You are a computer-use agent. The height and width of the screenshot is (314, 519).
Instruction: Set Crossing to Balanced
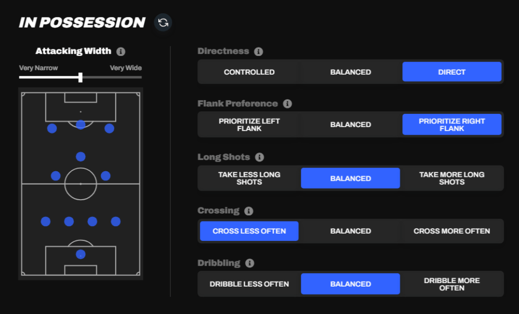point(351,231)
